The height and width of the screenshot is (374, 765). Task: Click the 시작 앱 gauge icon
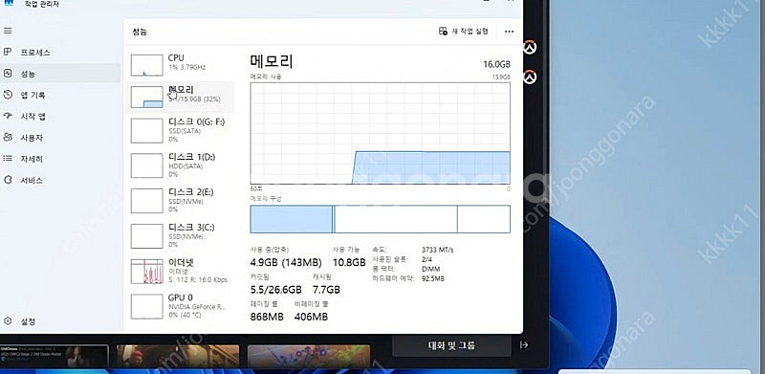8,116
